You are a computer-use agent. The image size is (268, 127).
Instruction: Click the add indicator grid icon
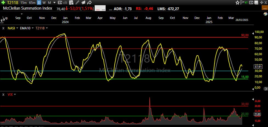click(x=71, y=2)
